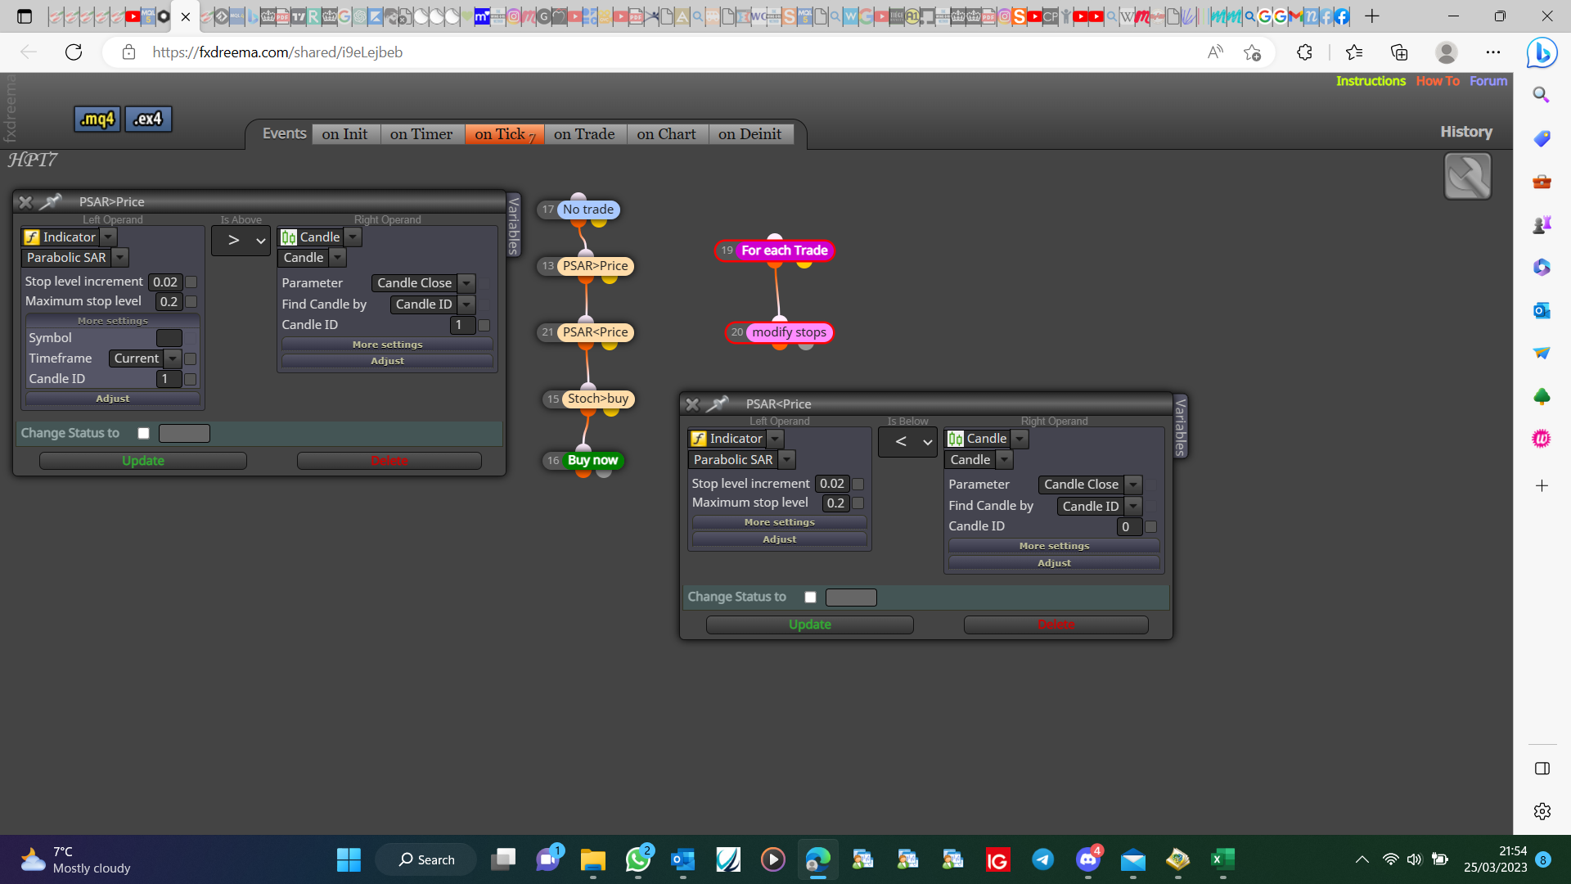
Task: Tick checkbox next to Stop level increment 0.02 in PSAR>Price panel
Action: (x=191, y=282)
